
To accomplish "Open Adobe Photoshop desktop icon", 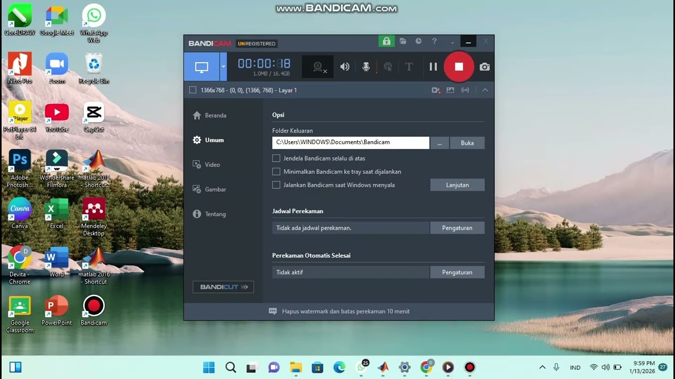I will [x=20, y=168].
